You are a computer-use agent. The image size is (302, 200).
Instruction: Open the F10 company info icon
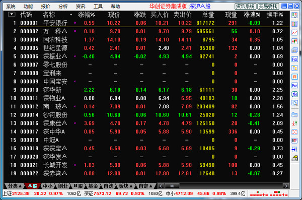click(x=294, y=59)
